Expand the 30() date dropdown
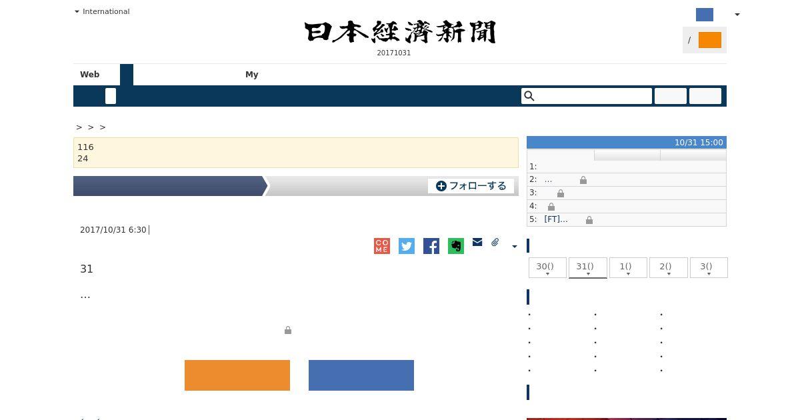Viewport: 800px width, 420px height. pyautogui.click(x=547, y=267)
